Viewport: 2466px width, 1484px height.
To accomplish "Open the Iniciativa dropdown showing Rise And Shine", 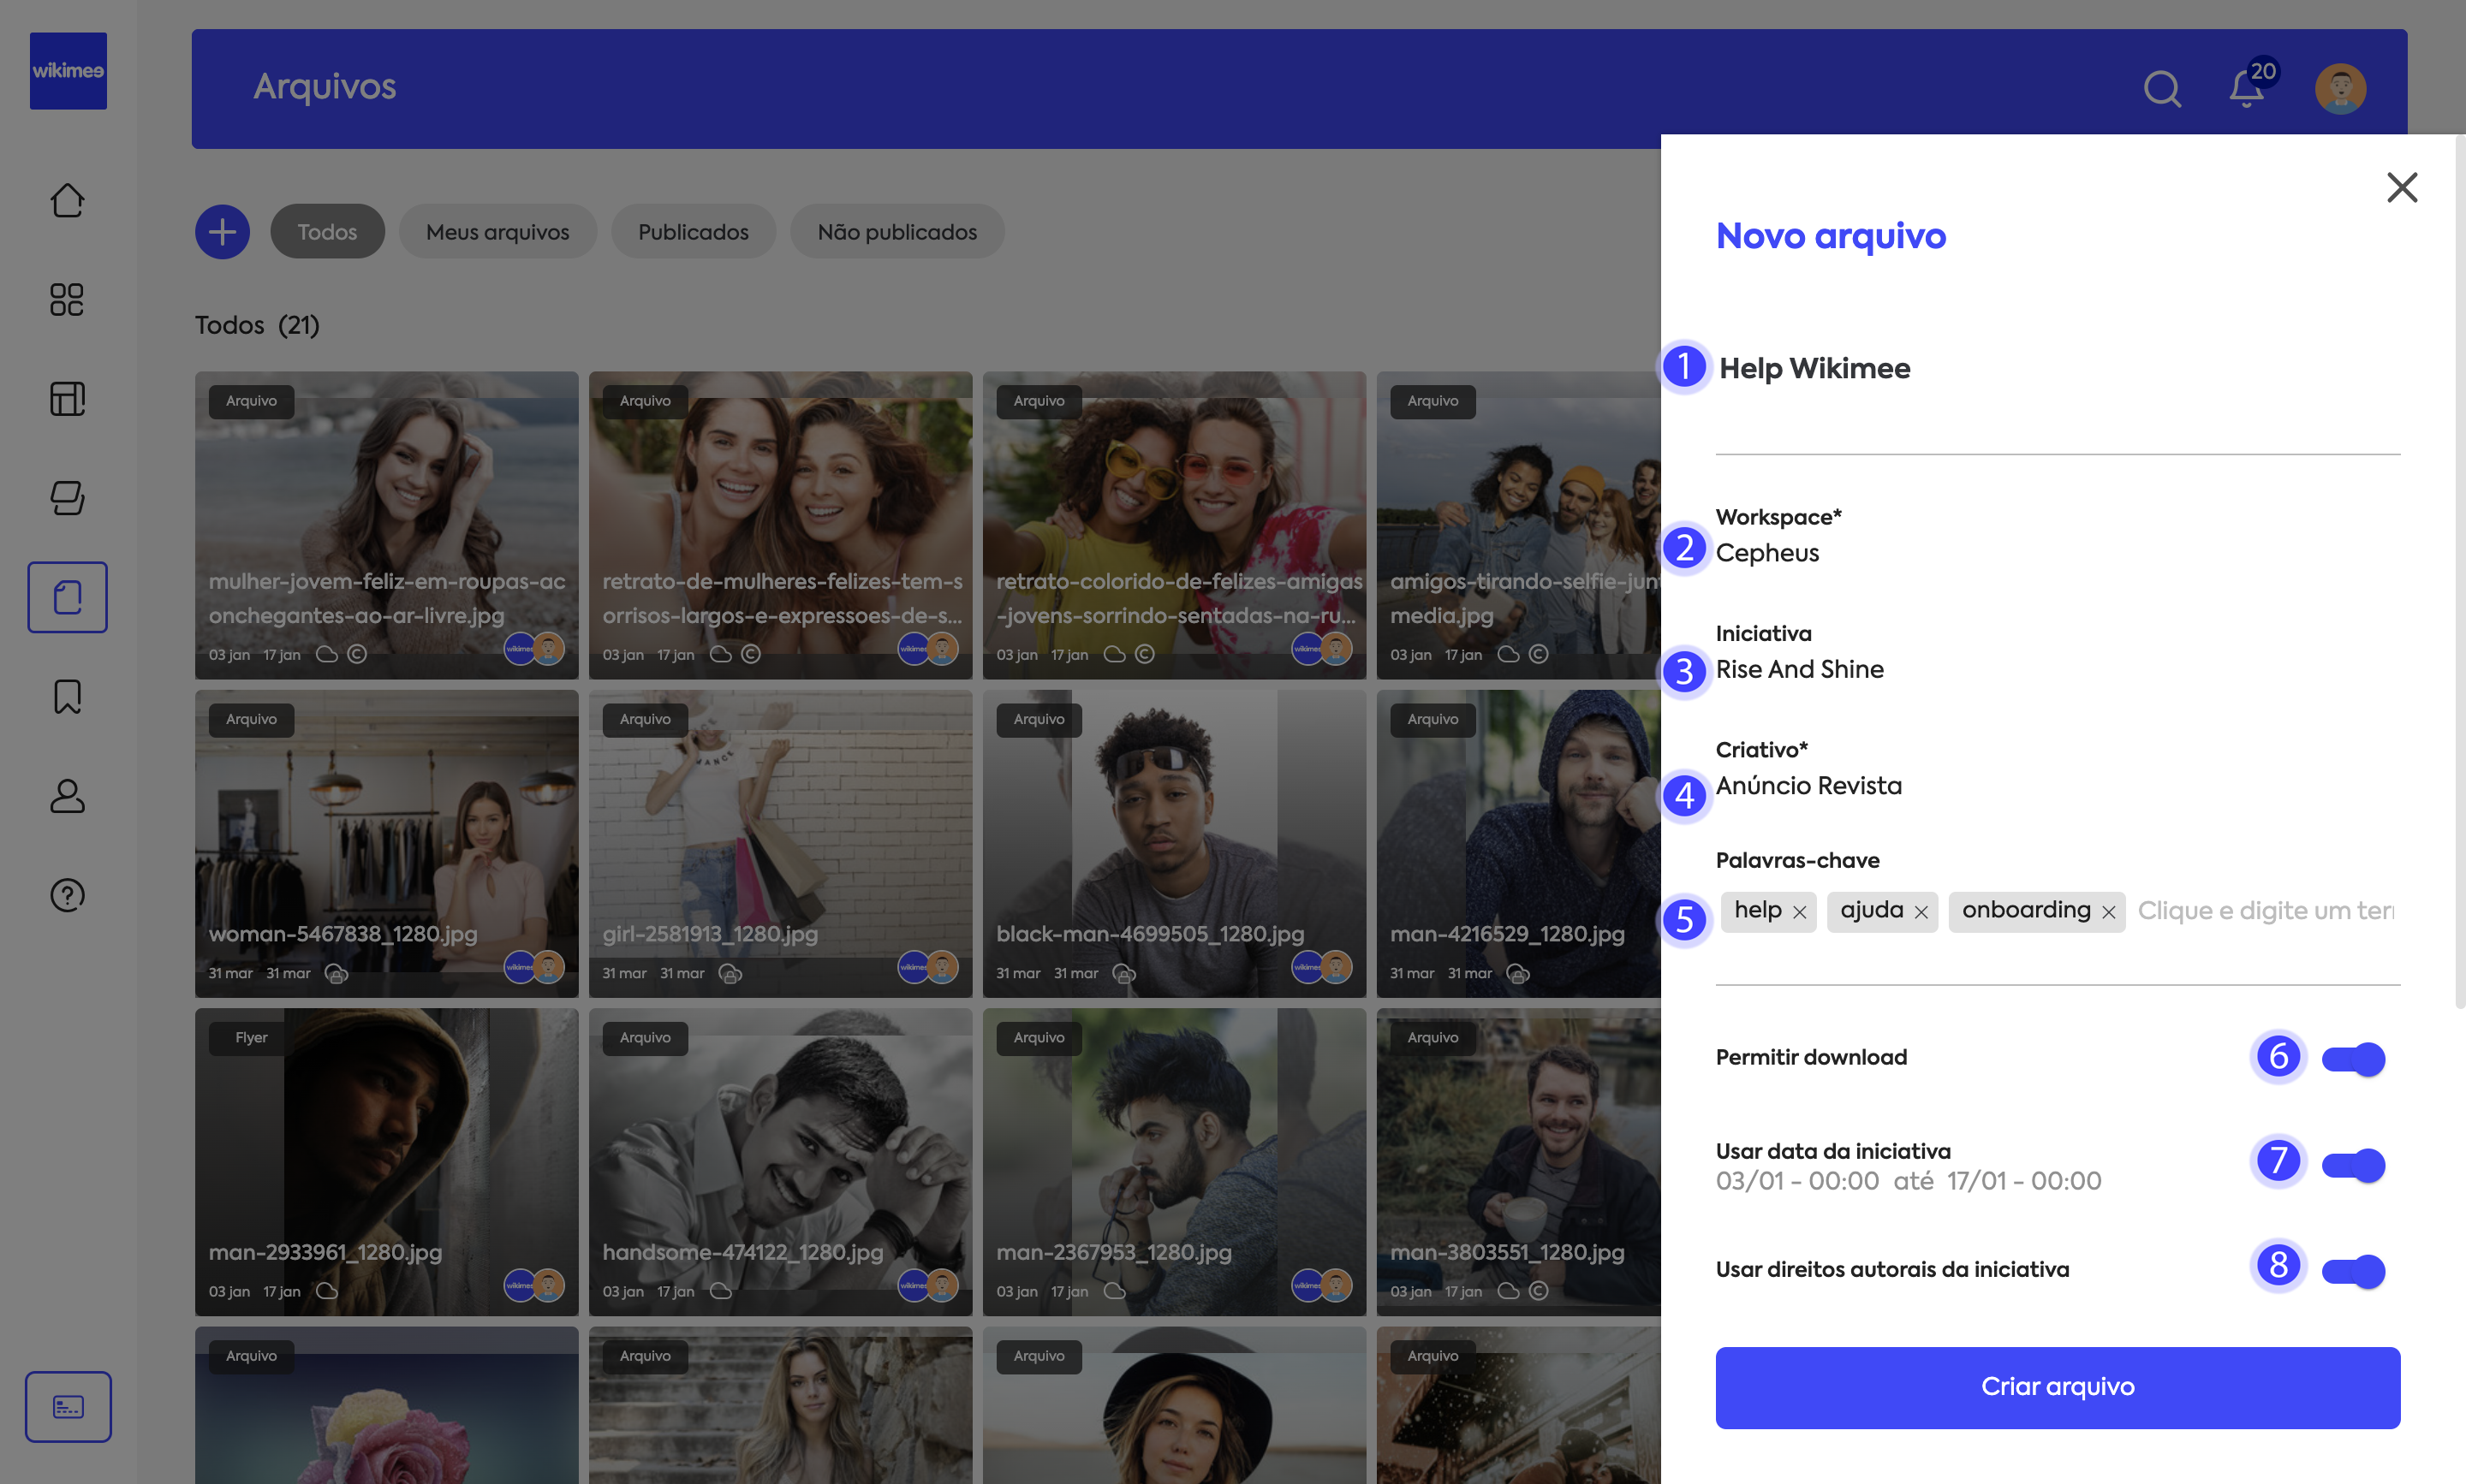I will [1799, 669].
